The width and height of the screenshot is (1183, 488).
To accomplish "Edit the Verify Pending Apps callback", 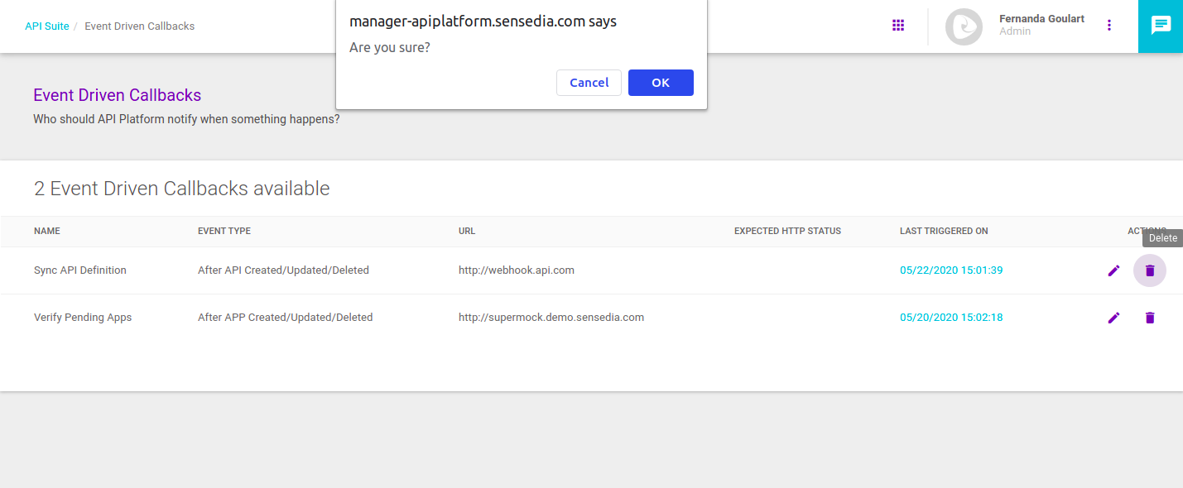I will click(x=1113, y=318).
